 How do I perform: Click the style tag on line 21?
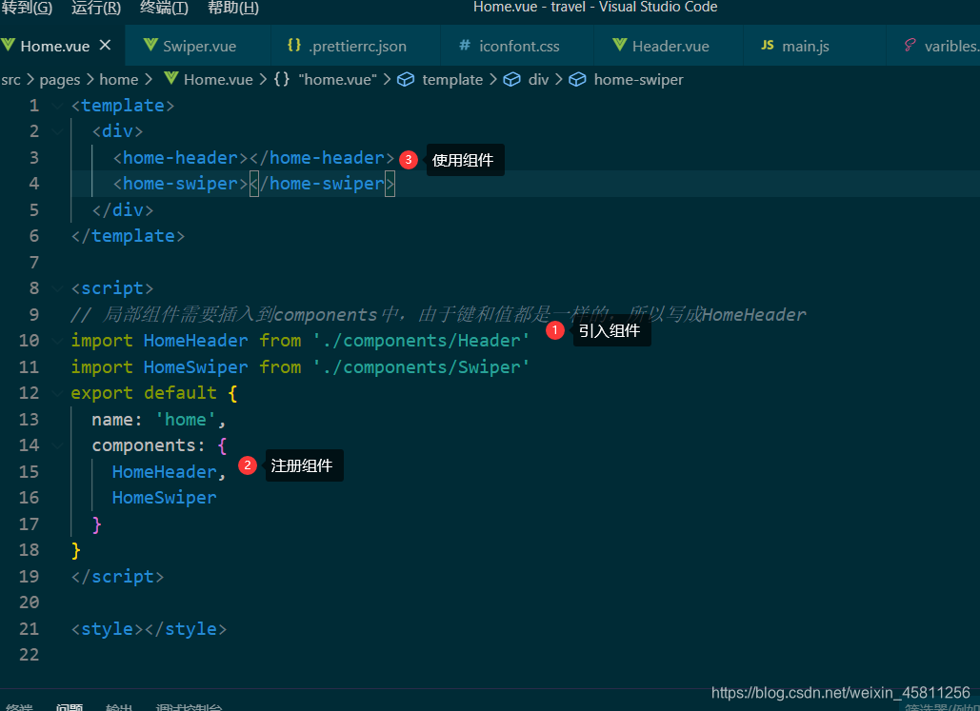(149, 629)
